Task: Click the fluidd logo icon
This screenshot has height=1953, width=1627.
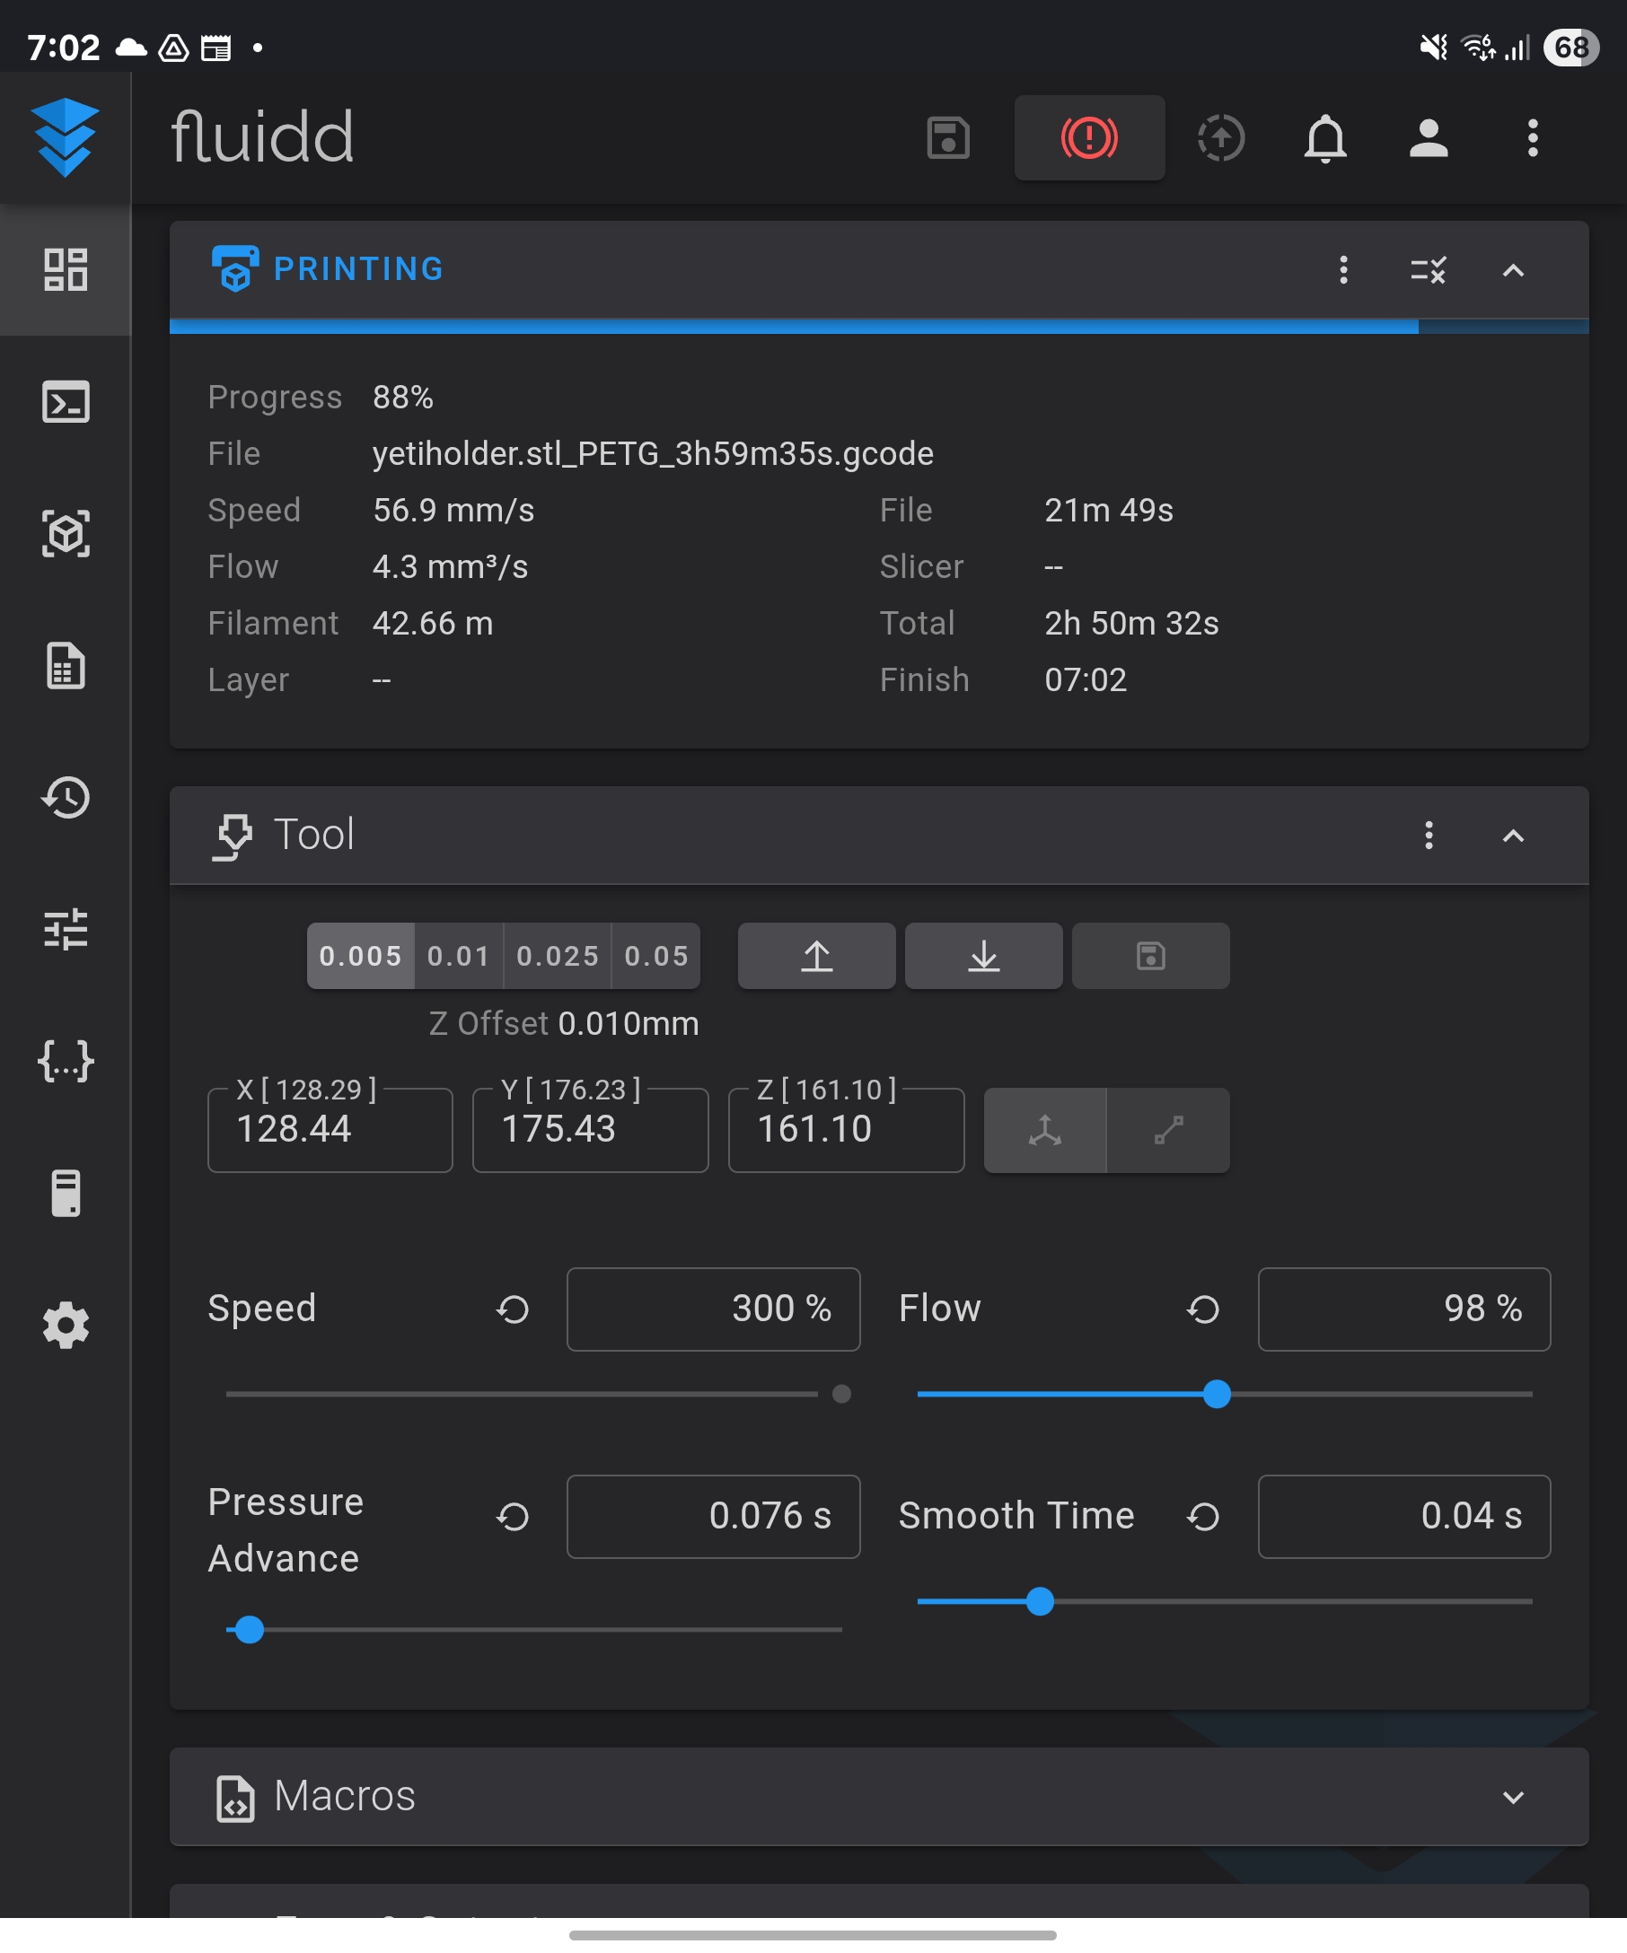Action: [66, 137]
